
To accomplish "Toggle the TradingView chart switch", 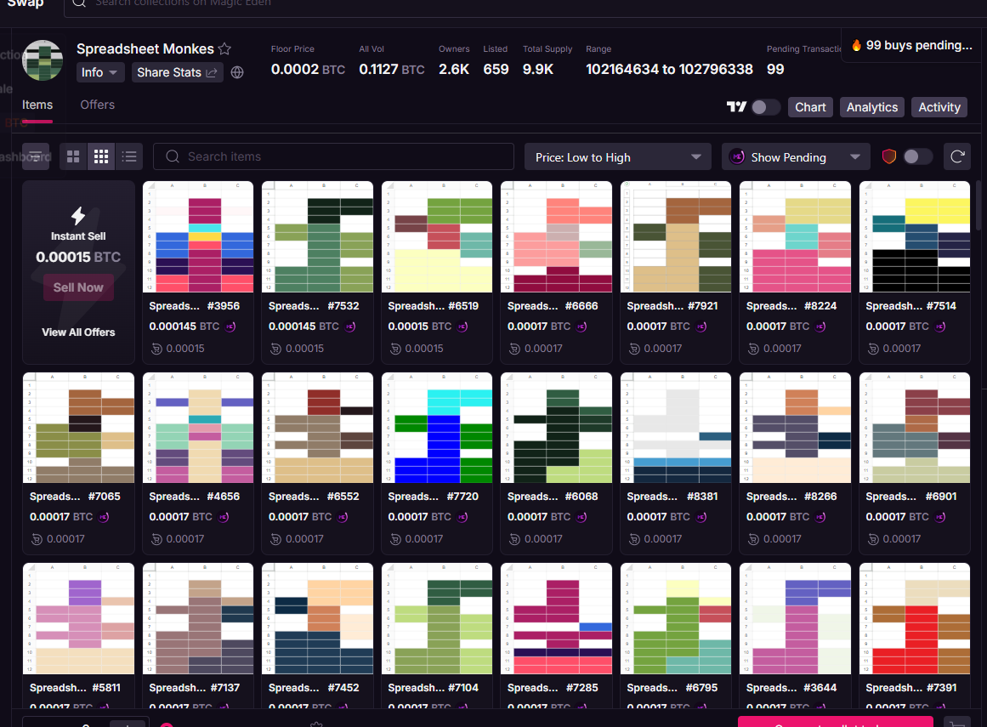I will pos(765,107).
